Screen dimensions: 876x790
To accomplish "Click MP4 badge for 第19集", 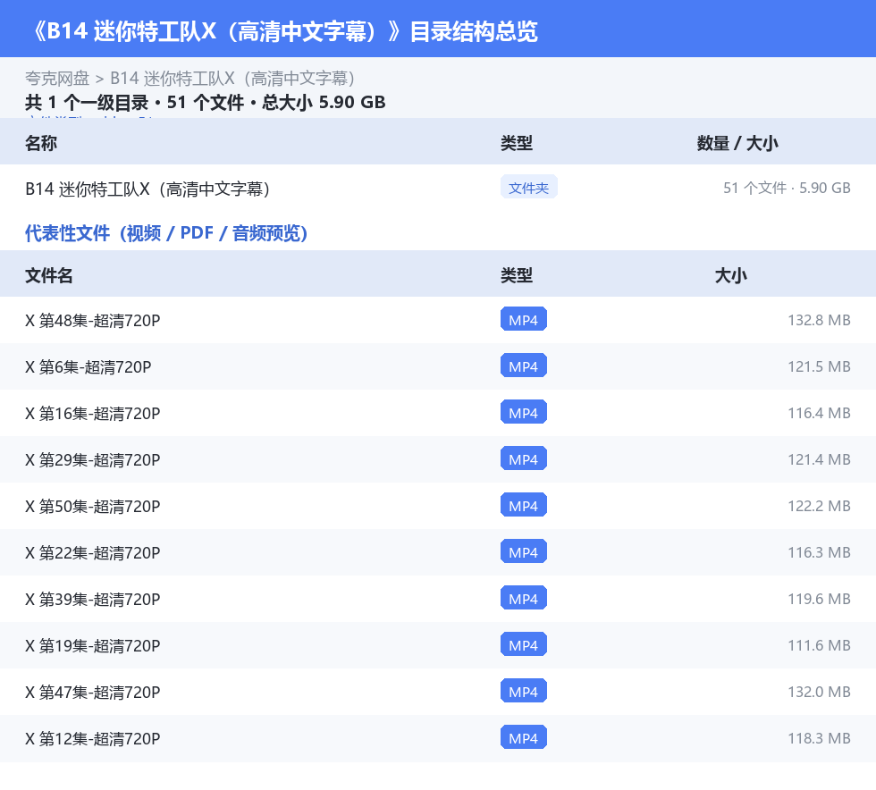I will [524, 643].
